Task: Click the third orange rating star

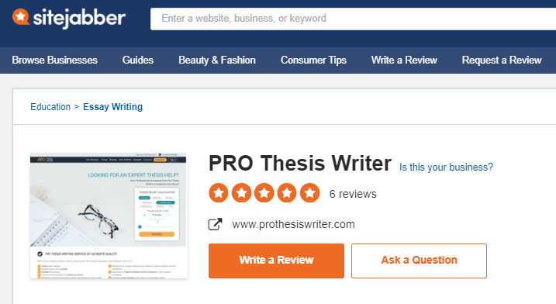Action: pos(264,193)
